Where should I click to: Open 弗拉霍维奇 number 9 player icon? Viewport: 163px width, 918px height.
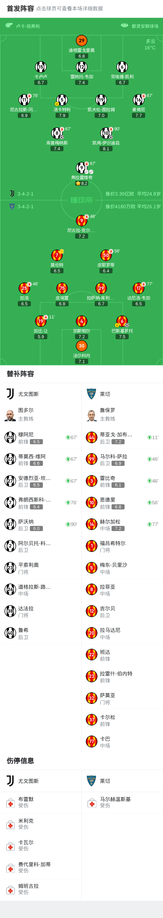pyautogui.click(x=81, y=167)
